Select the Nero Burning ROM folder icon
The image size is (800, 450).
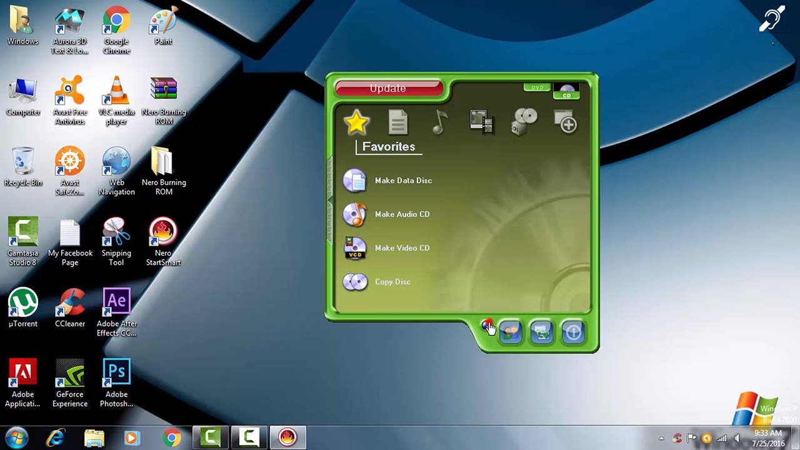tap(164, 171)
